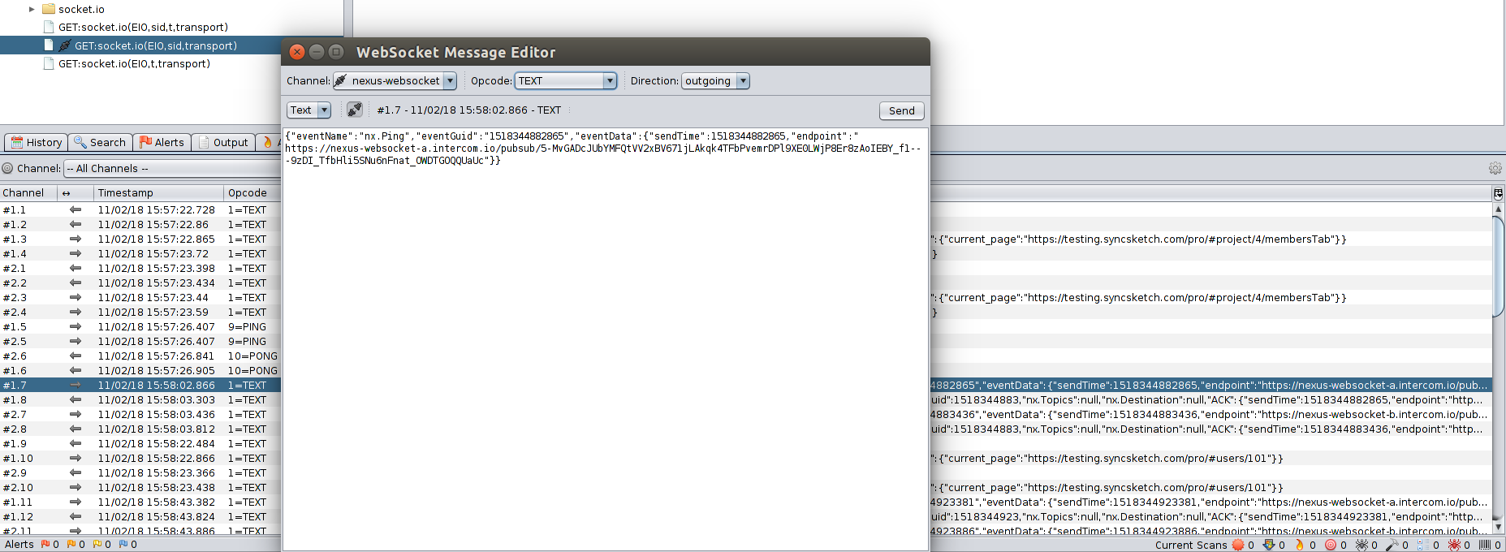Select GET:socket.io(EIO,sid,t,transport) tree node
Screen dimensions: 1506x552
pyautogui.click(x=143, y=27)
